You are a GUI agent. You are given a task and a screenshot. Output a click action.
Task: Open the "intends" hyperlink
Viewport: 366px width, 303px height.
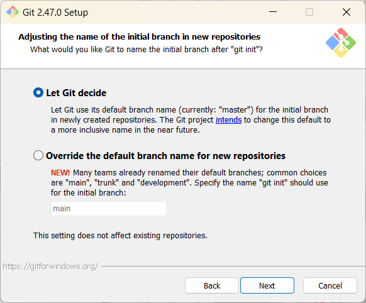228,119
